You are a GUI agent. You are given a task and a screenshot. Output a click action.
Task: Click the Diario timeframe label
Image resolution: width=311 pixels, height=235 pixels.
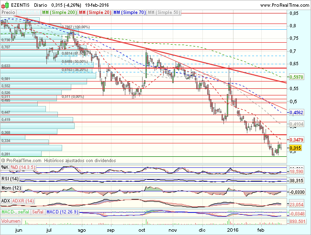(x=41, y=5)
